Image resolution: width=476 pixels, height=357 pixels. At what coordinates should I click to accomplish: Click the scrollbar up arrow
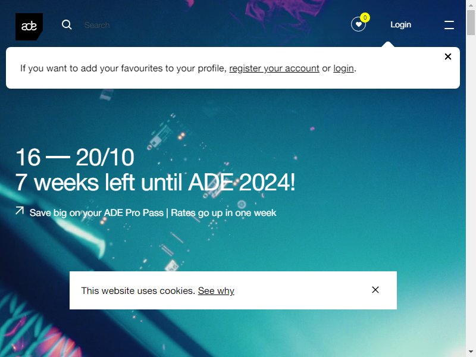[471, 4]
